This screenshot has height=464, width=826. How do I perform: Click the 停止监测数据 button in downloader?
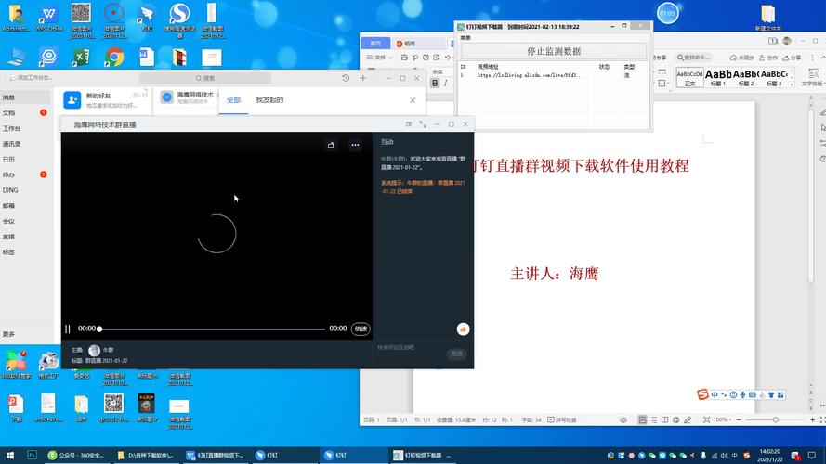(554, 51)
